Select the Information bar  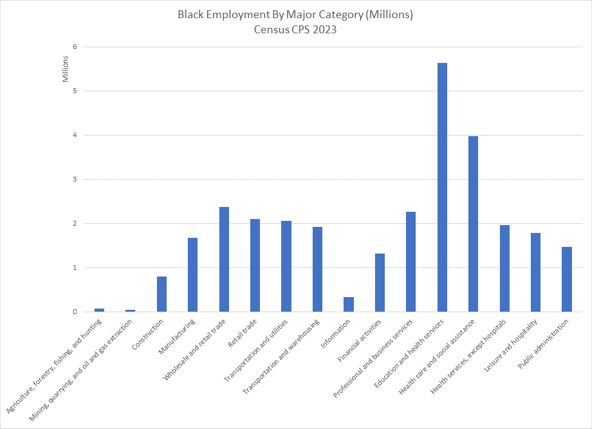pyautogui.click(x=348, y=304)
